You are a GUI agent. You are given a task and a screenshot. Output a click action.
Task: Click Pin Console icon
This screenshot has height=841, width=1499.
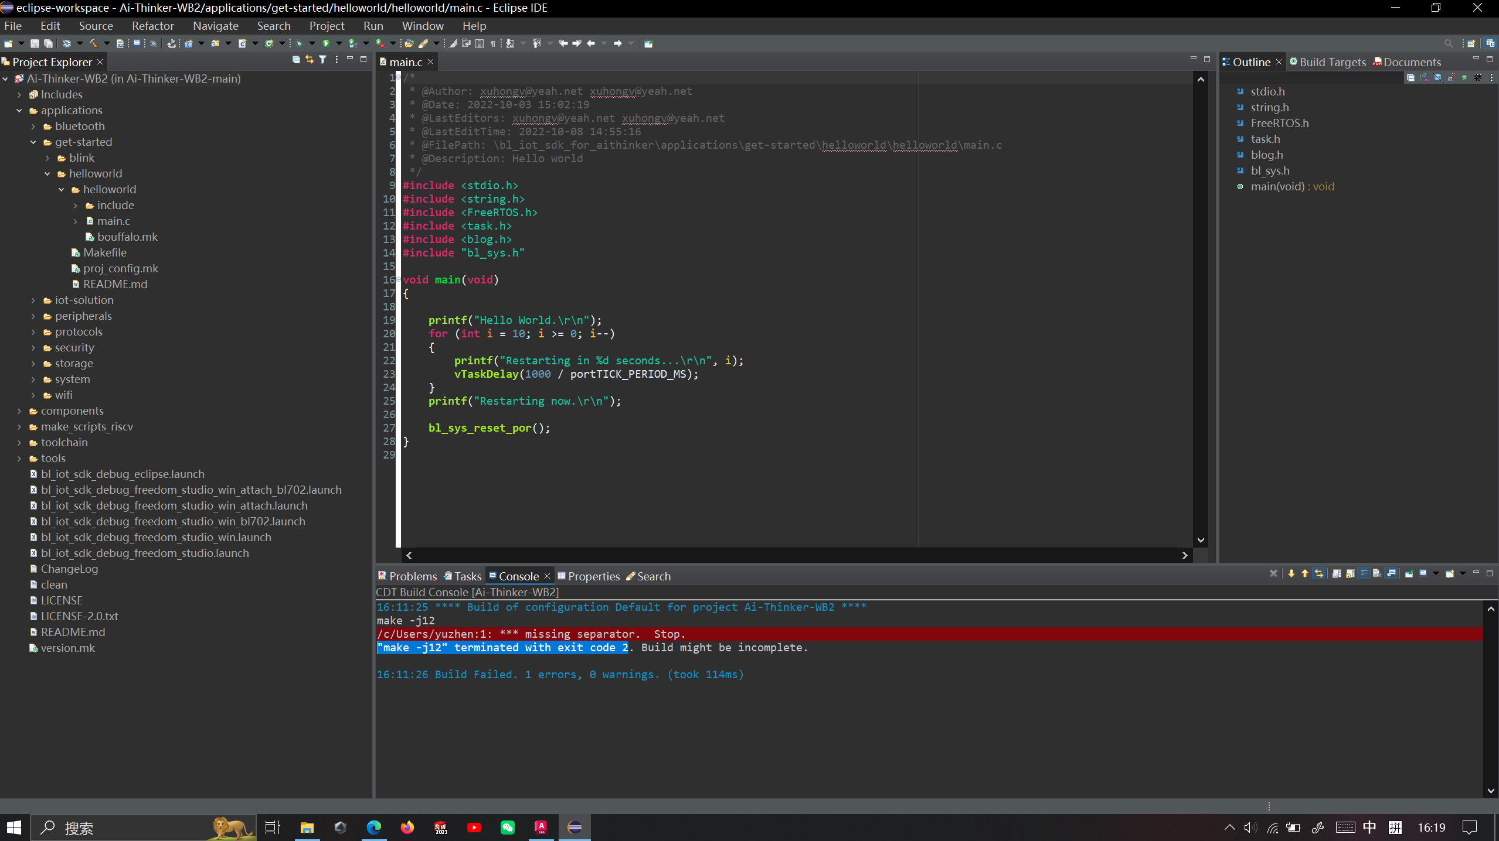(1409, 574)
